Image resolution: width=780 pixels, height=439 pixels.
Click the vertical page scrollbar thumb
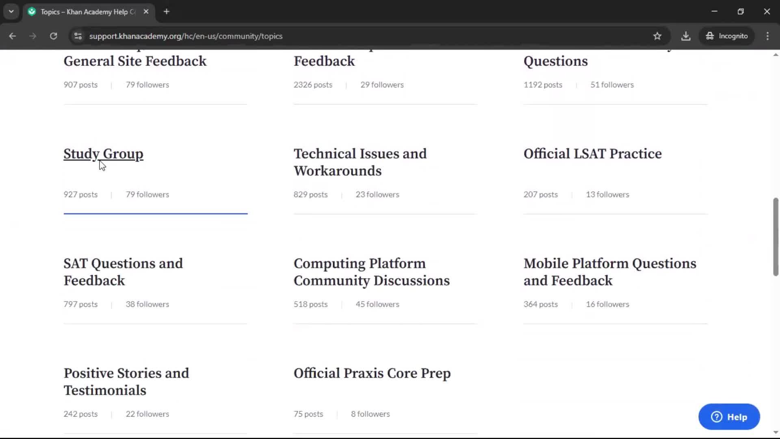[776, 237]
